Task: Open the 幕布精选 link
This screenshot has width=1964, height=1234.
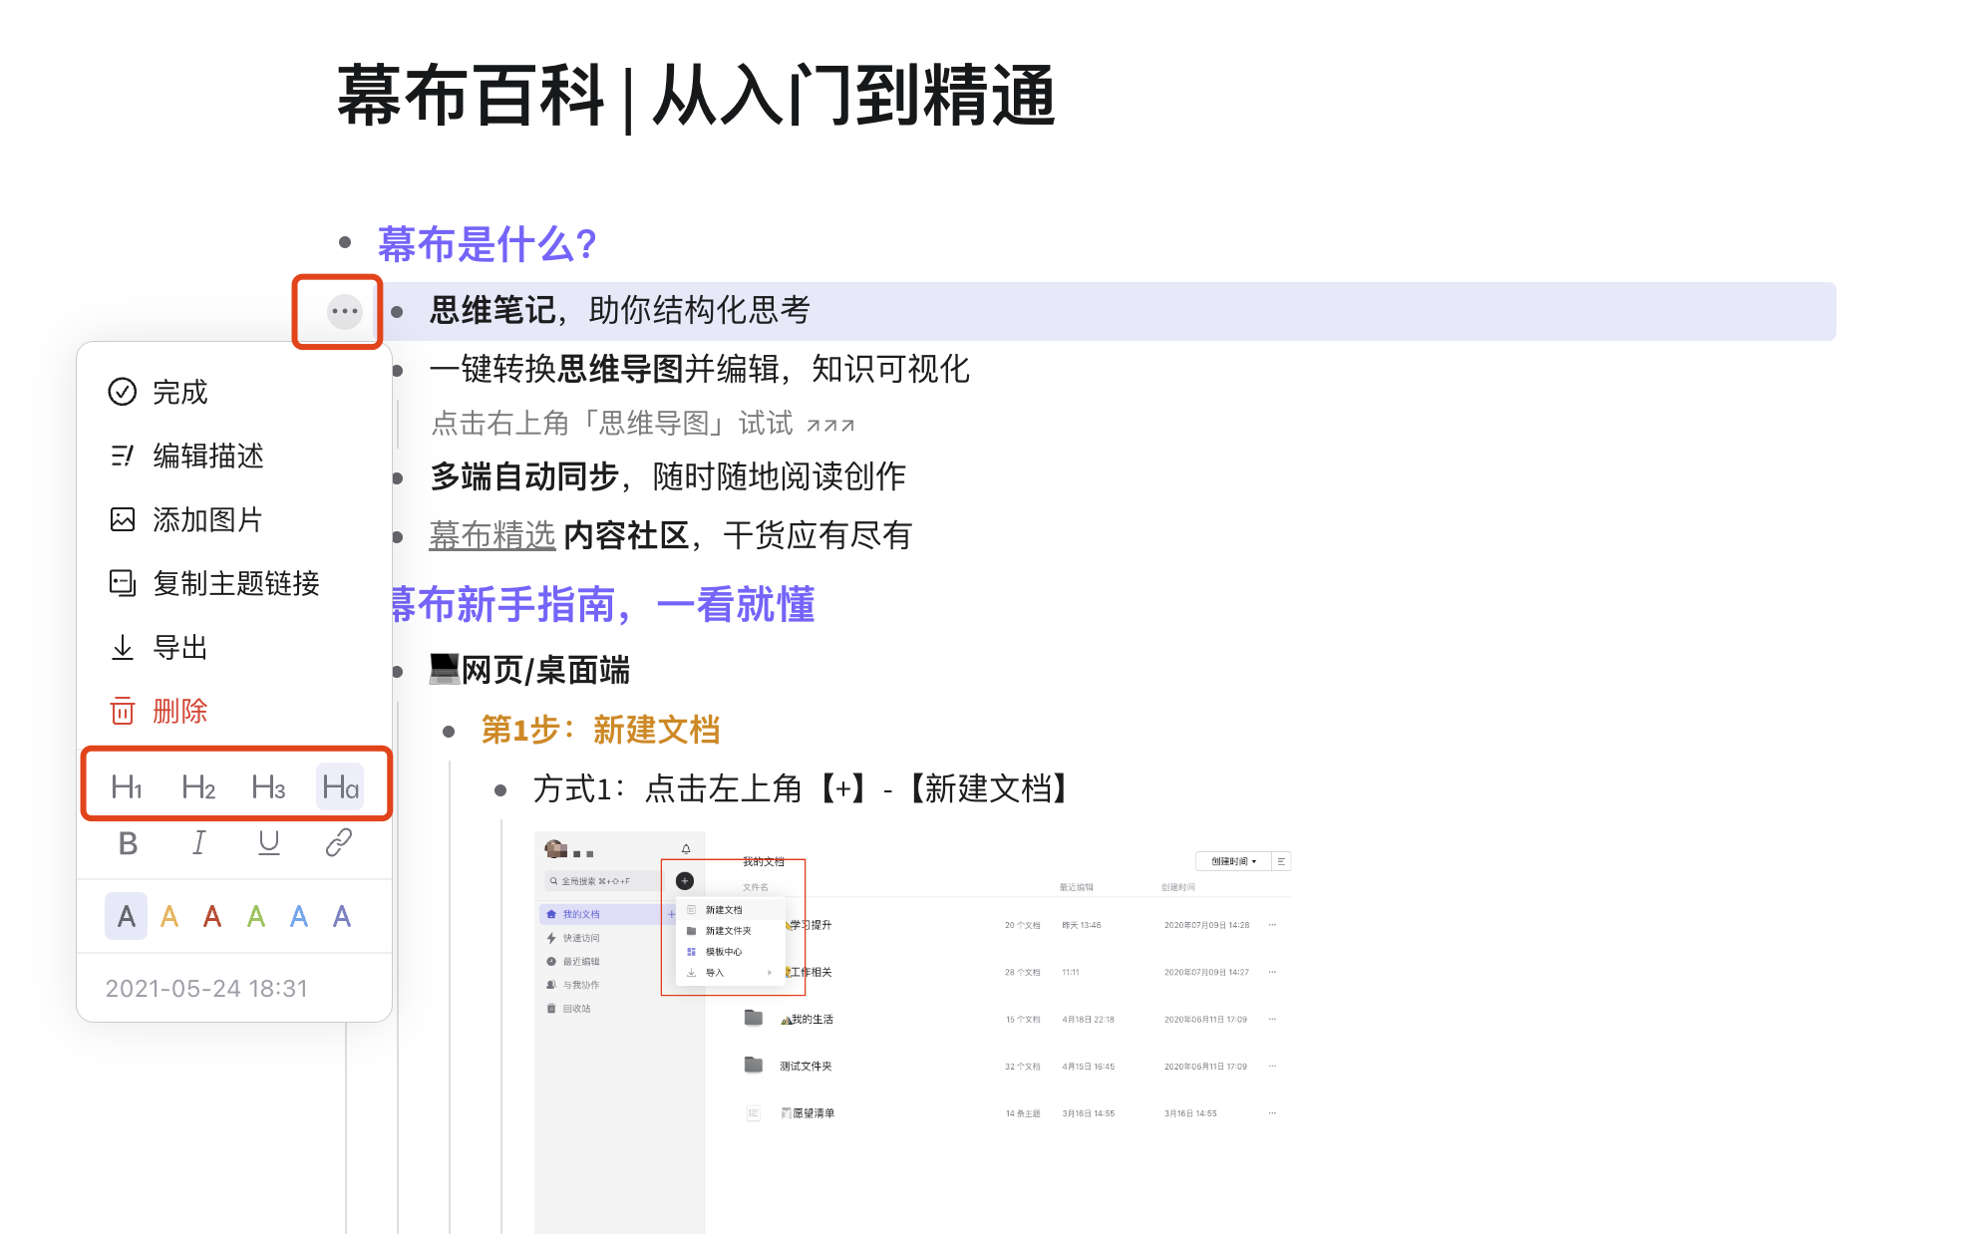Action: [492, 535]
